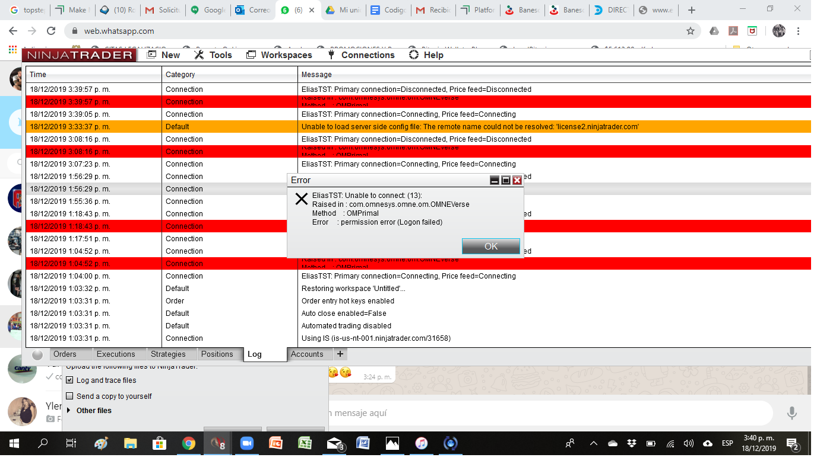Open a new Chrome tab
This screenshot has height=467, width=817.
tap(691, 10)
